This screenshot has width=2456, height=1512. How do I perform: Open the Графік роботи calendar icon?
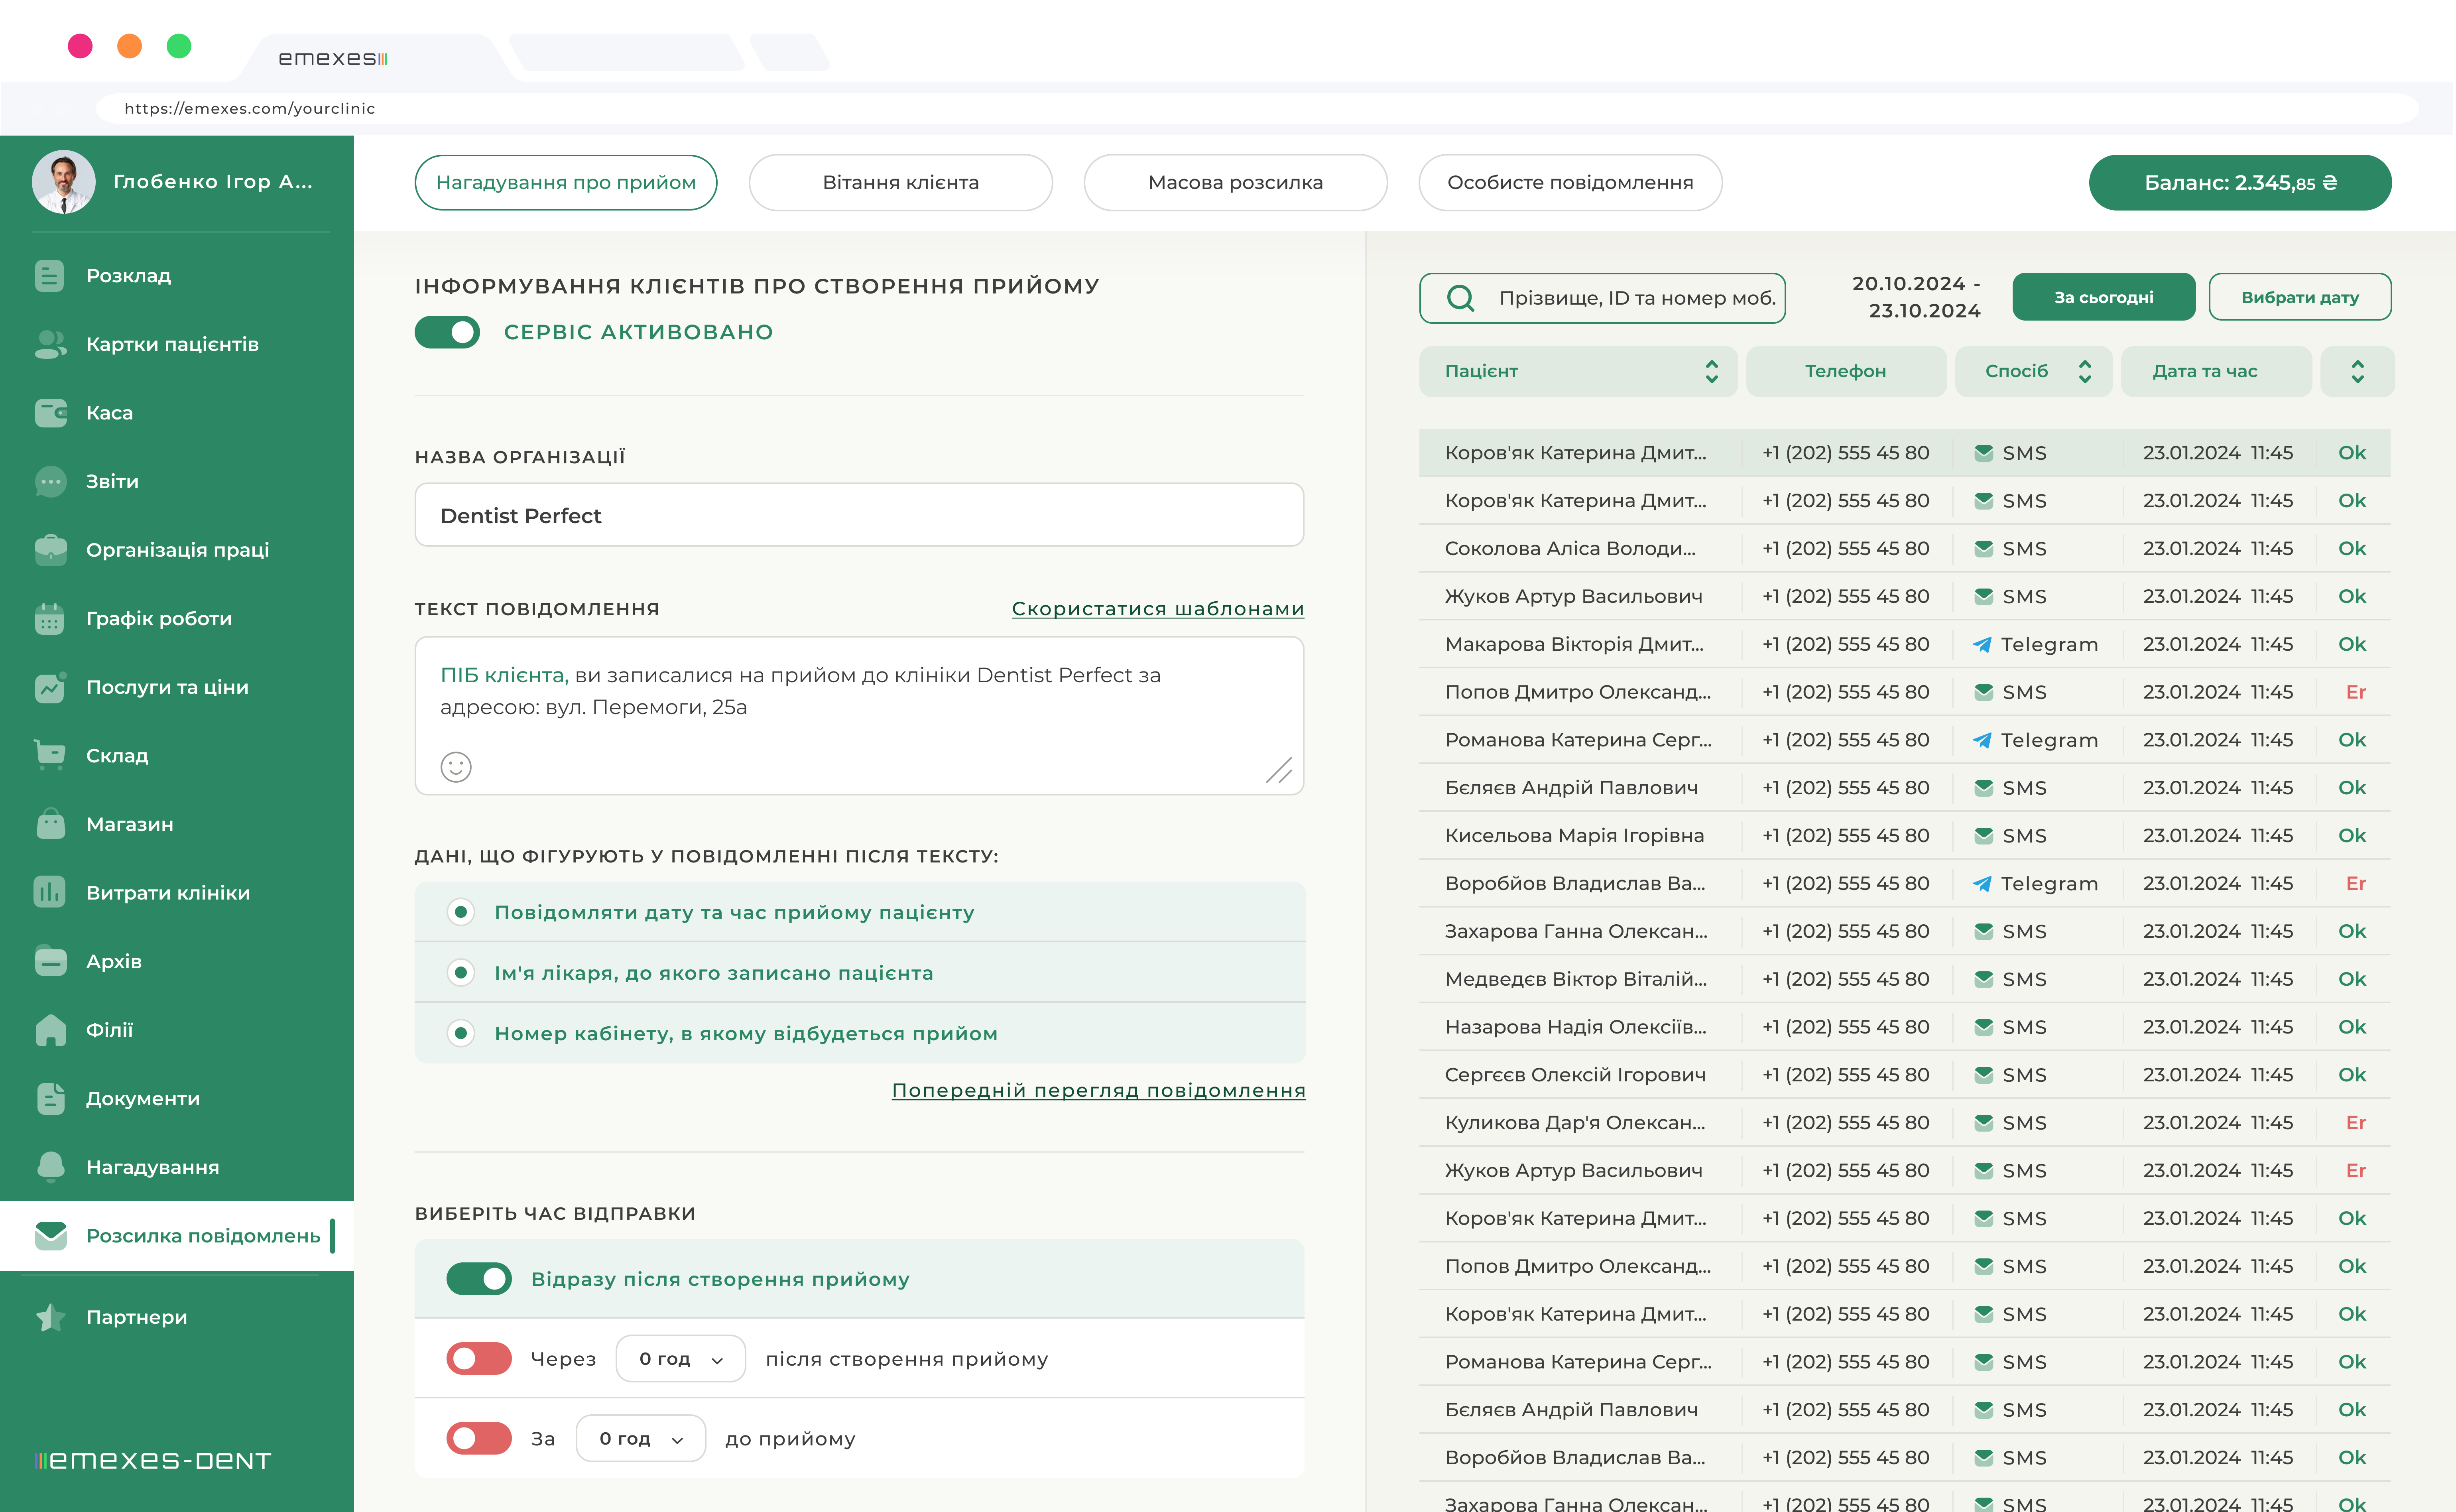(49, 619)
